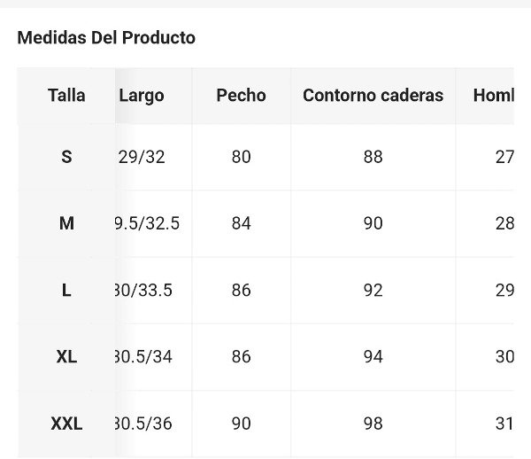Select the Largo column header
Screen dimensions: 531x459
pos(142,96)
